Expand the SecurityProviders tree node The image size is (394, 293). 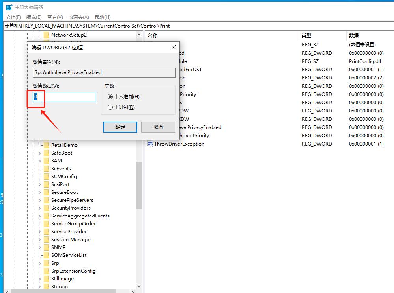(x=40, y=208)
